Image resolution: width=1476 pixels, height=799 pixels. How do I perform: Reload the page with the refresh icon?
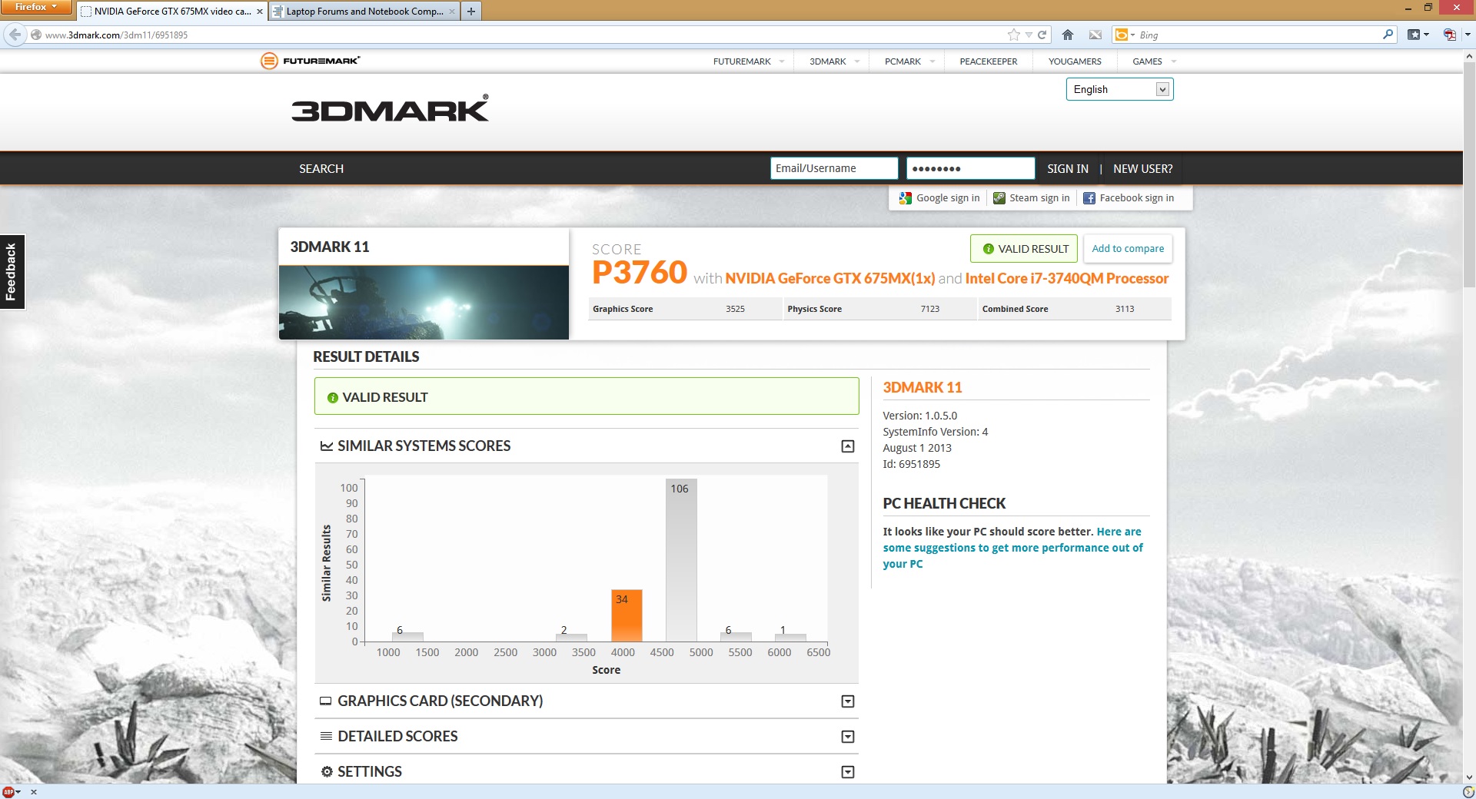click(1042, 35)
